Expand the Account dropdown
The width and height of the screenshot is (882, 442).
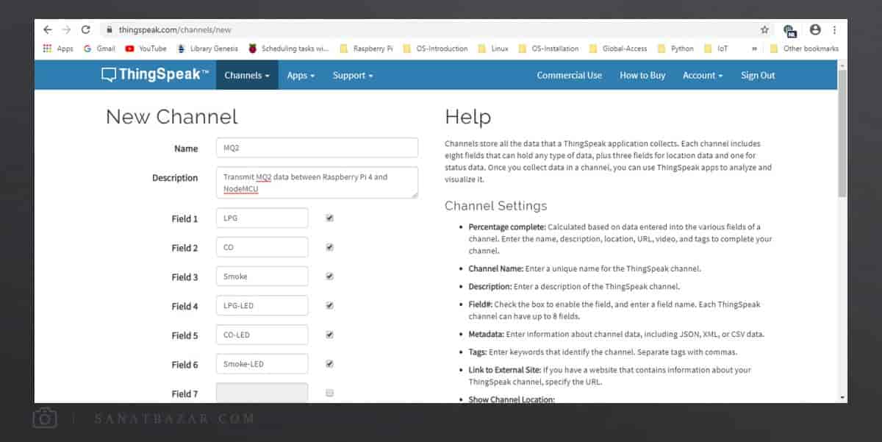tap(702, 75)
